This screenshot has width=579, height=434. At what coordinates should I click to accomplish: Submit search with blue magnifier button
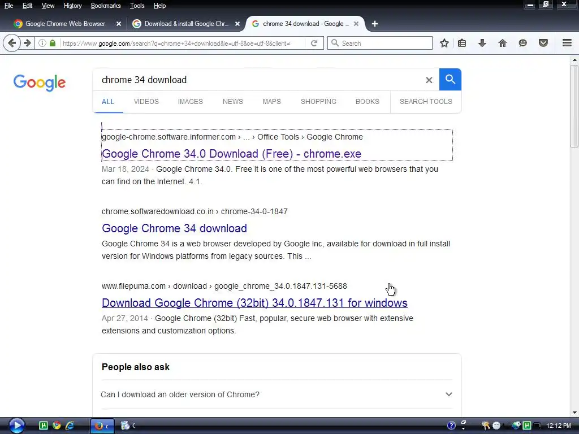[450, 79]
